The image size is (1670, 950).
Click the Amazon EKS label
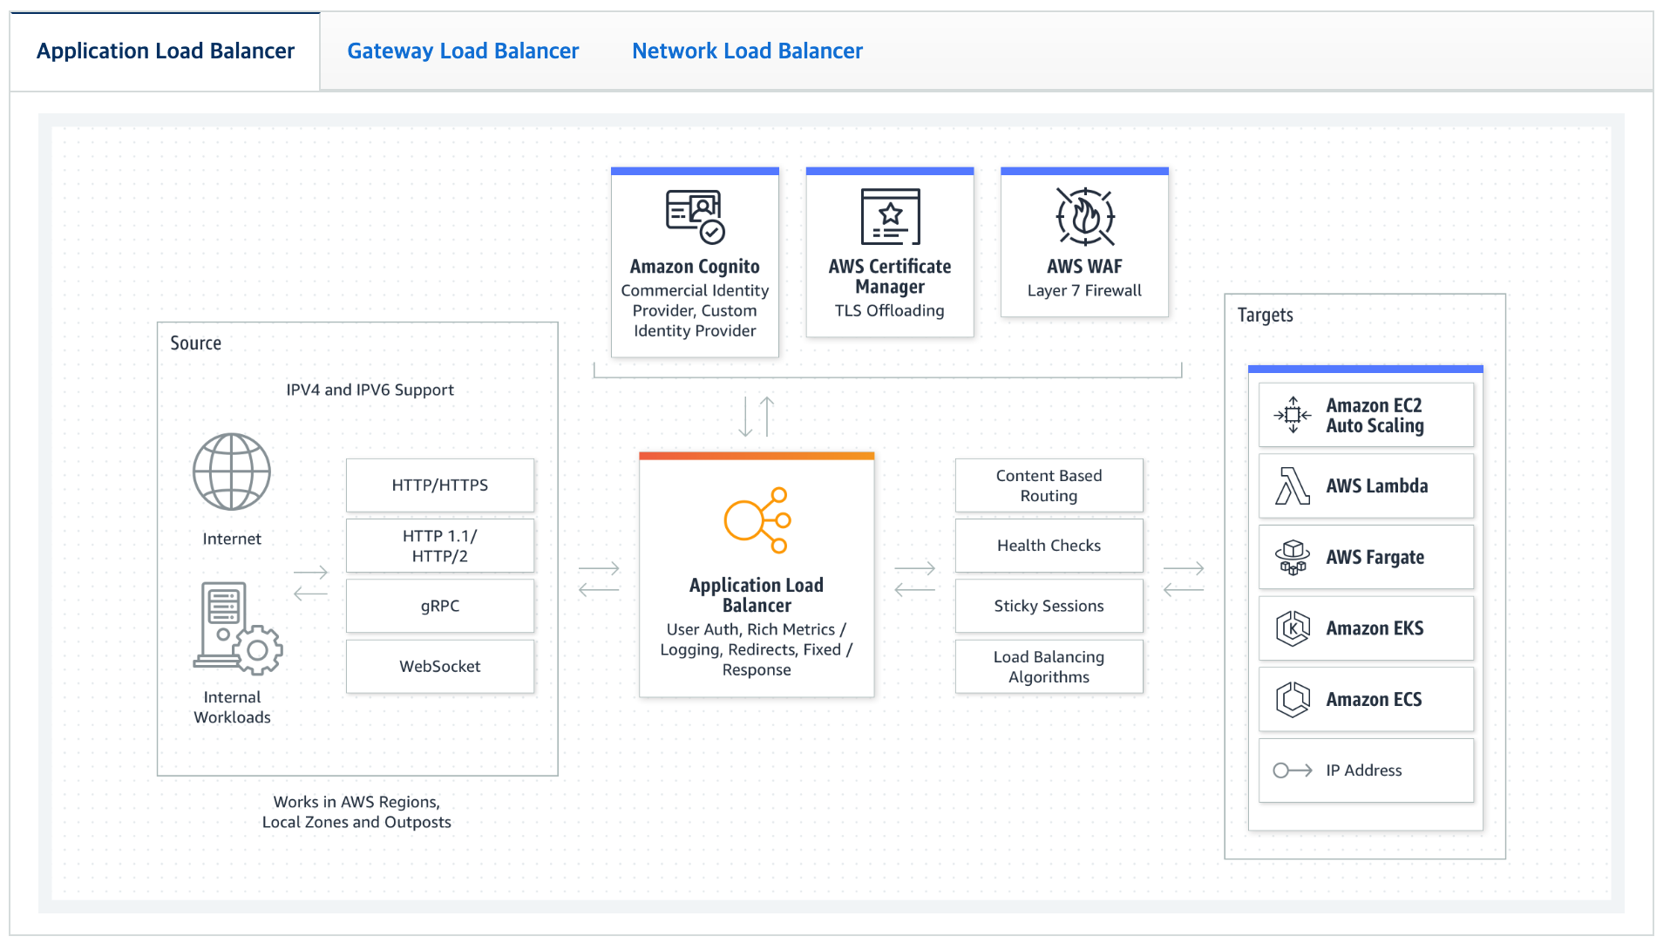[x=1375, y=628]
